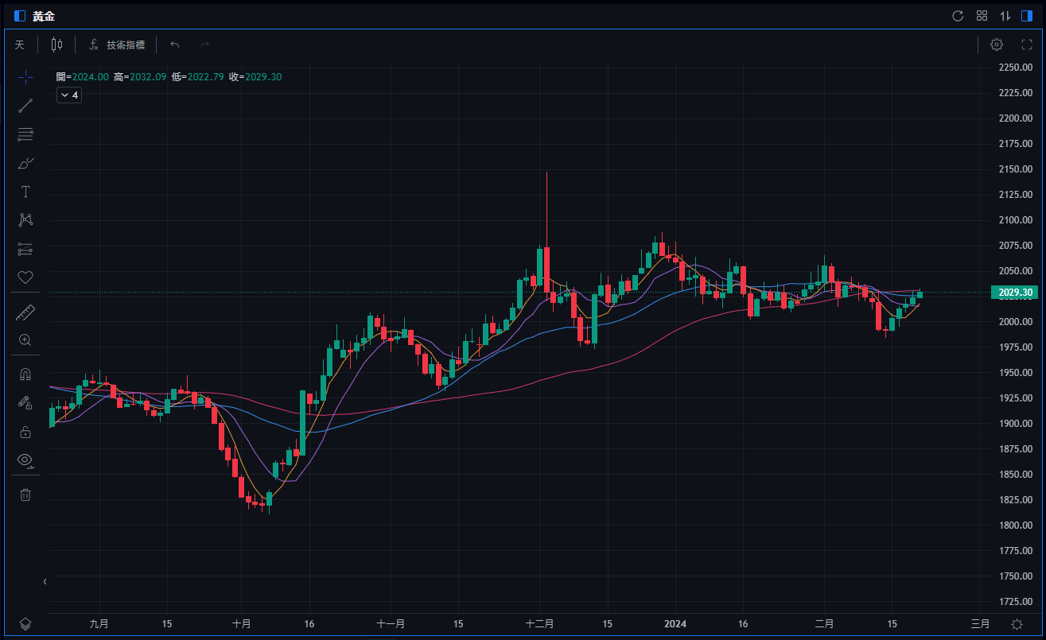Screen dimensions: 1046x640
Task: Click the up-down arrows icon in header
Action: click(1005, 16)
